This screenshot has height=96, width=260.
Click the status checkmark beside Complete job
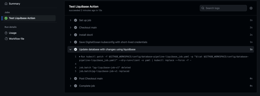pyautogui.click(x=75, y=86)
